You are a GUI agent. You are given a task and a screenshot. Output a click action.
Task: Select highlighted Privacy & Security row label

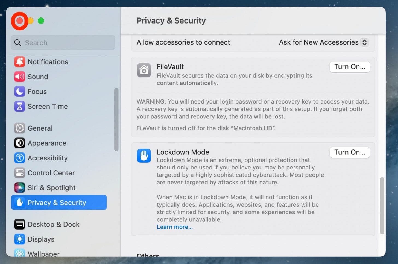click(x=57, y=203)
